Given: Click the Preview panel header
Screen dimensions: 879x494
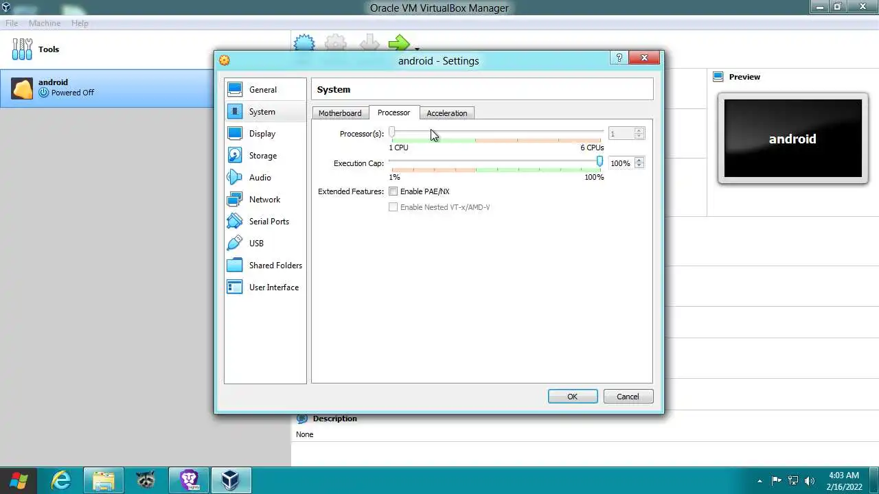Looking at the screenshot, I should pyautogui.click(x=744, y=77).
